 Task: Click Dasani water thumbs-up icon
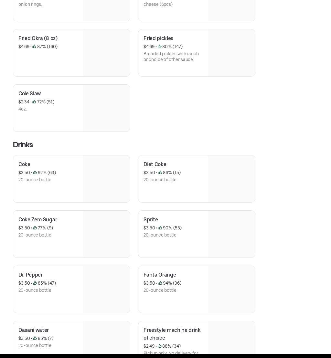(x=35, y=338)
